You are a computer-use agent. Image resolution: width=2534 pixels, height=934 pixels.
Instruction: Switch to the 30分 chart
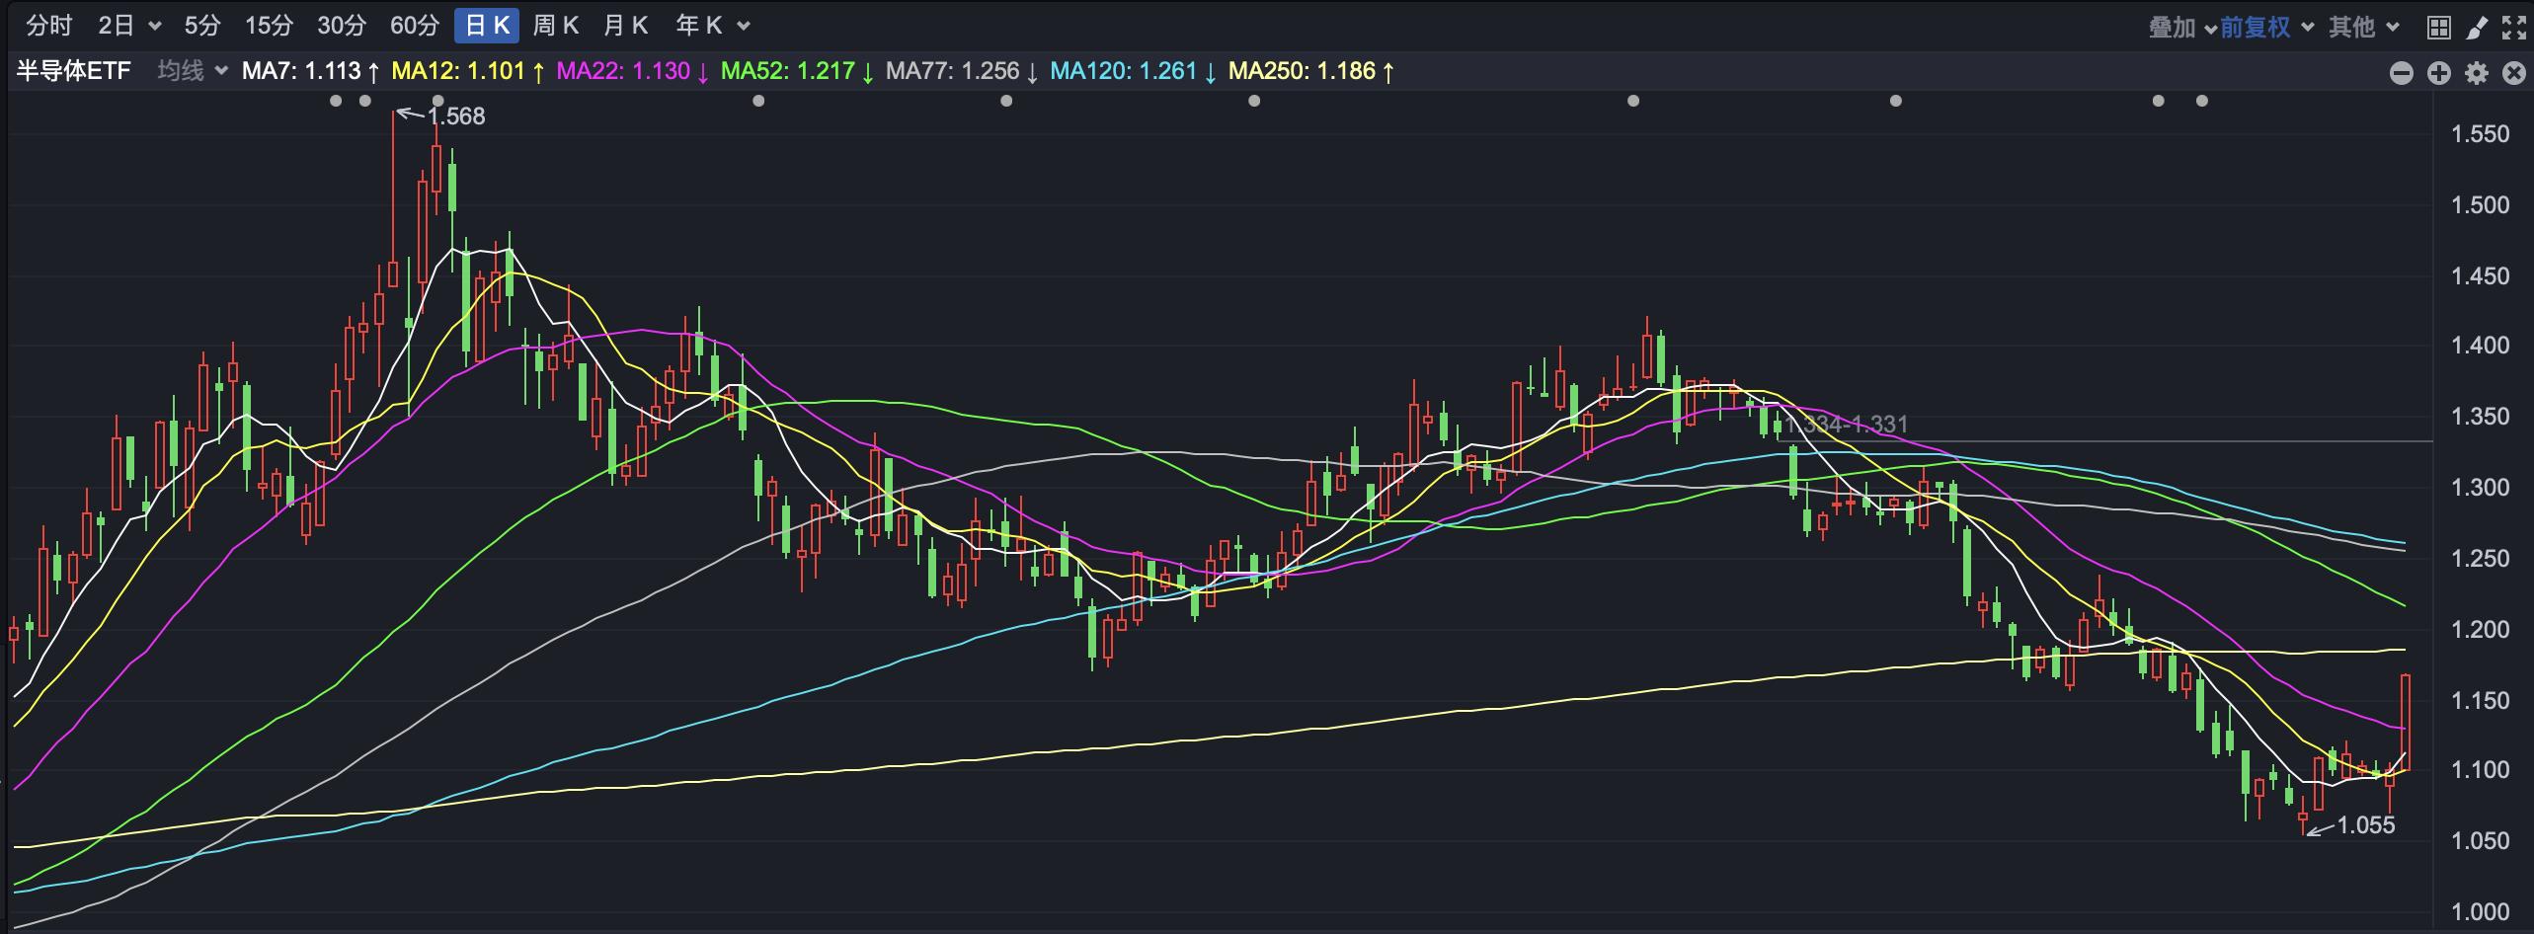tap(342, 26)
